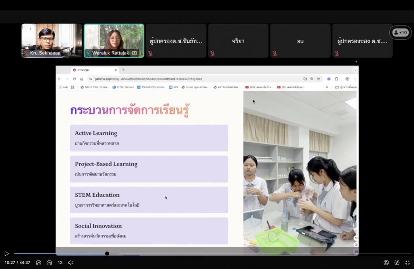
Task: Open the Extensions puzzle icon
Action: coord(336,79)
